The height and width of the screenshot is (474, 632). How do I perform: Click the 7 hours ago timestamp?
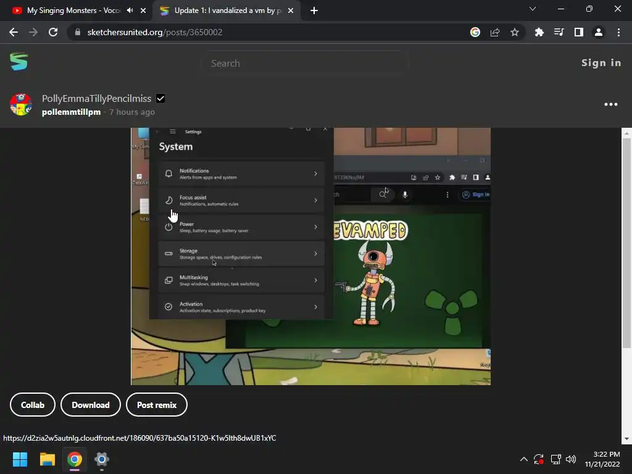(x=132, y=112)
